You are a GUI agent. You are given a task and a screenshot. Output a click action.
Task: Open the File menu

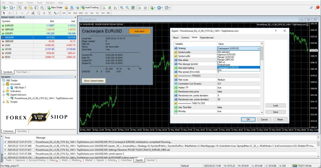pos(3,3)
